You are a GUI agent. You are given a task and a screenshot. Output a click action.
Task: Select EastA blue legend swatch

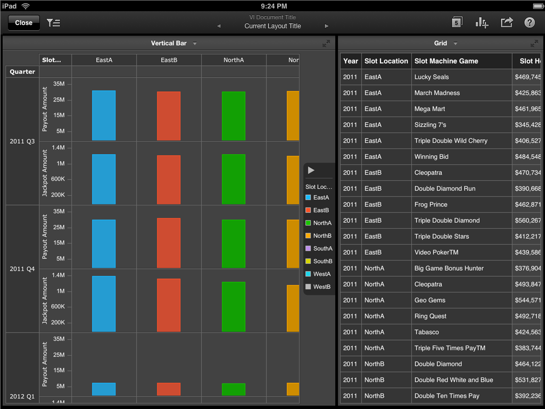click(308, 197)
